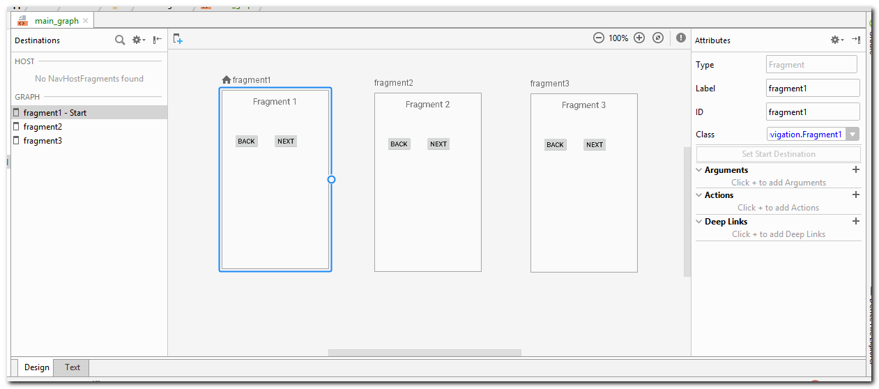Open Attributes panel gear settings
Screen dimensions: 879x389
click(836, 40)
